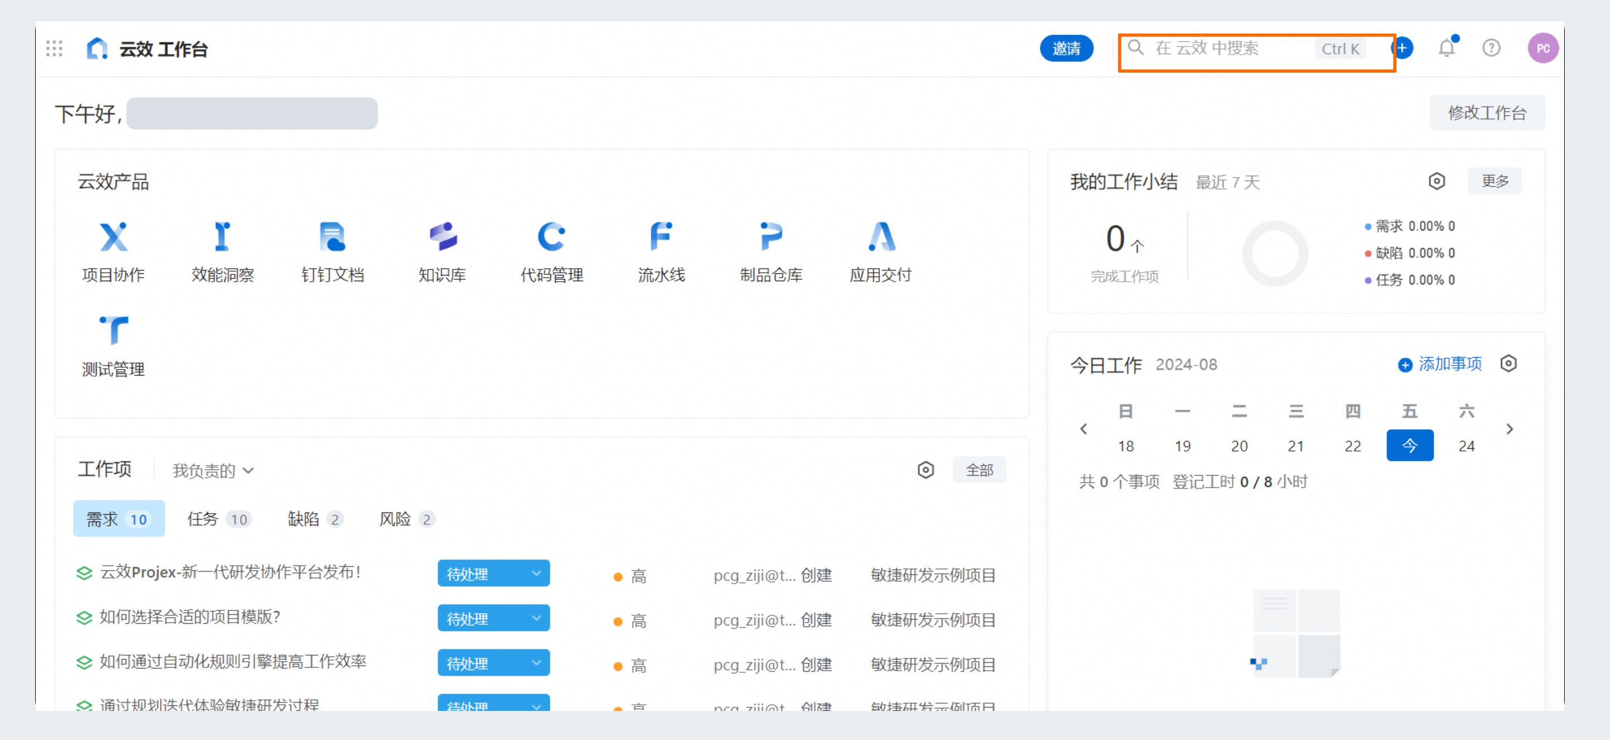
Task: Click 敏捷研发示例项目 in 云效Projex row
Action: click(933, 575)
